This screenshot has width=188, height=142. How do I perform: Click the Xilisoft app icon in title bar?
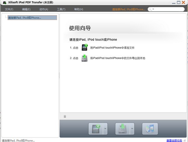pyautogui.click(x=4, y=3)
